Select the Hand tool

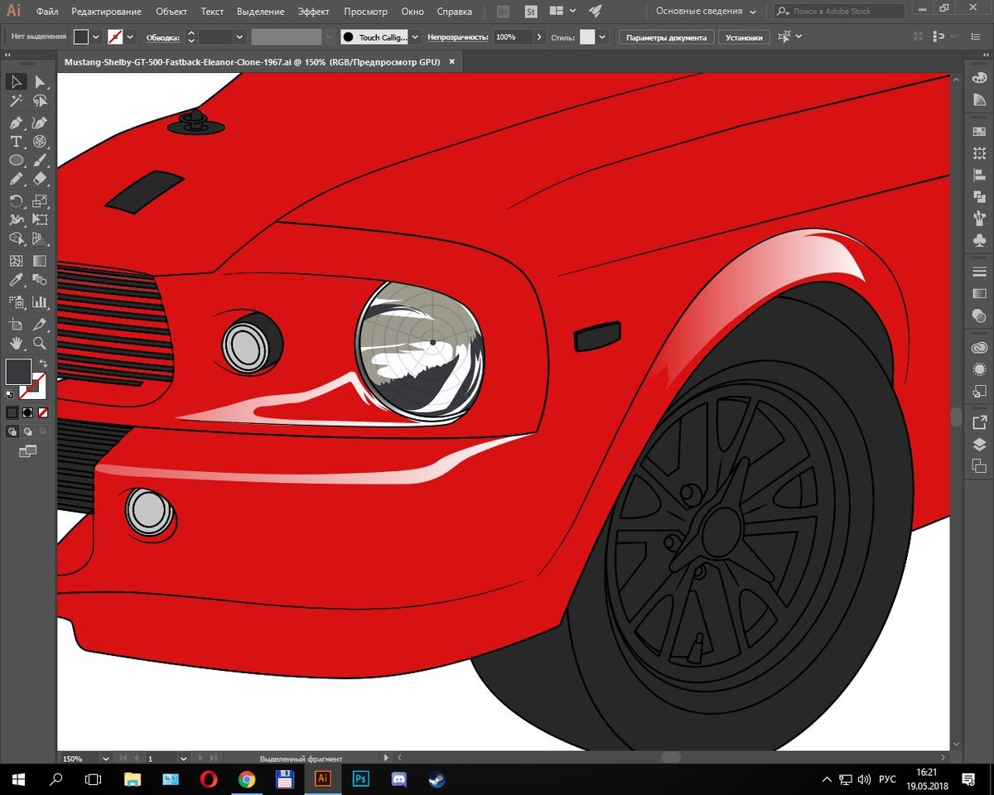(16, 342)
